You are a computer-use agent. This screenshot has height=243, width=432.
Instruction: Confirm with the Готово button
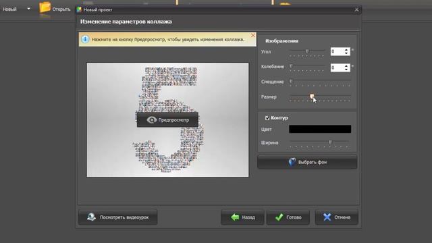click(x=288, y=217)
